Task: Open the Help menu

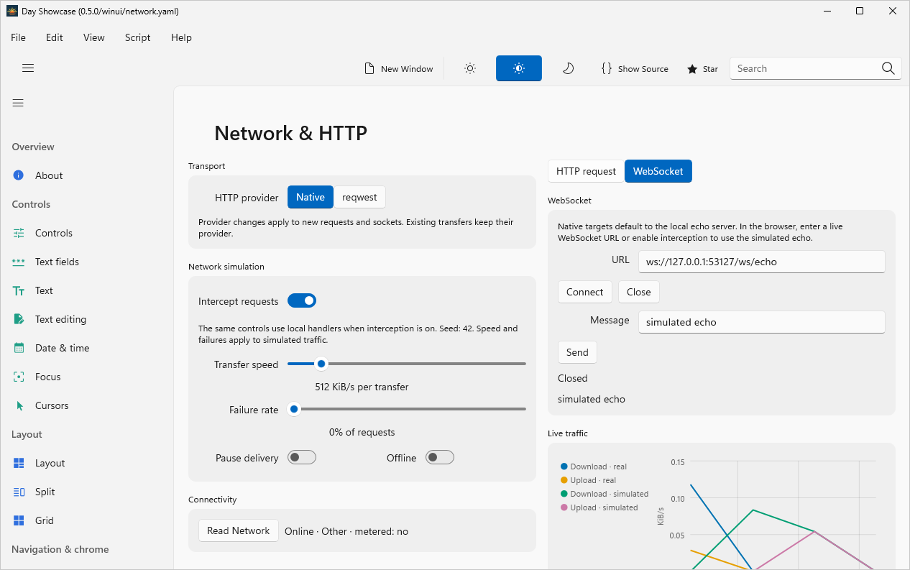Action: tap(181, 37)
